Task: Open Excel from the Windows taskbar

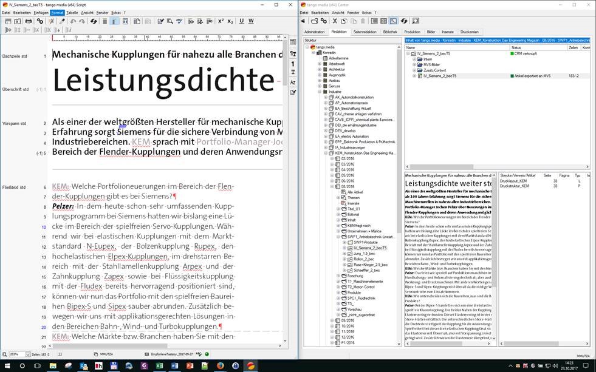Action: pyautogui.click(x=160, y=365)
